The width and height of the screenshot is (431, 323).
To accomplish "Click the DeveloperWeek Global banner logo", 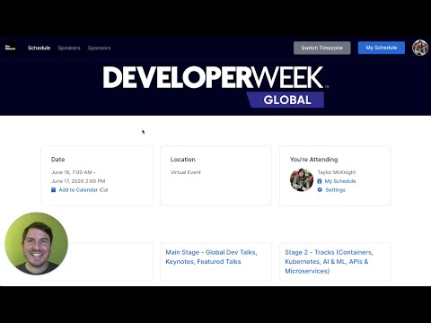I will tap(215, 87).
